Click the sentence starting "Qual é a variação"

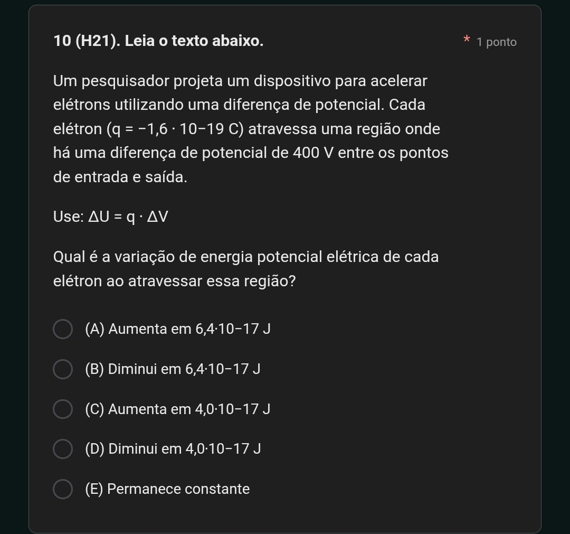[x=246, y=269]
